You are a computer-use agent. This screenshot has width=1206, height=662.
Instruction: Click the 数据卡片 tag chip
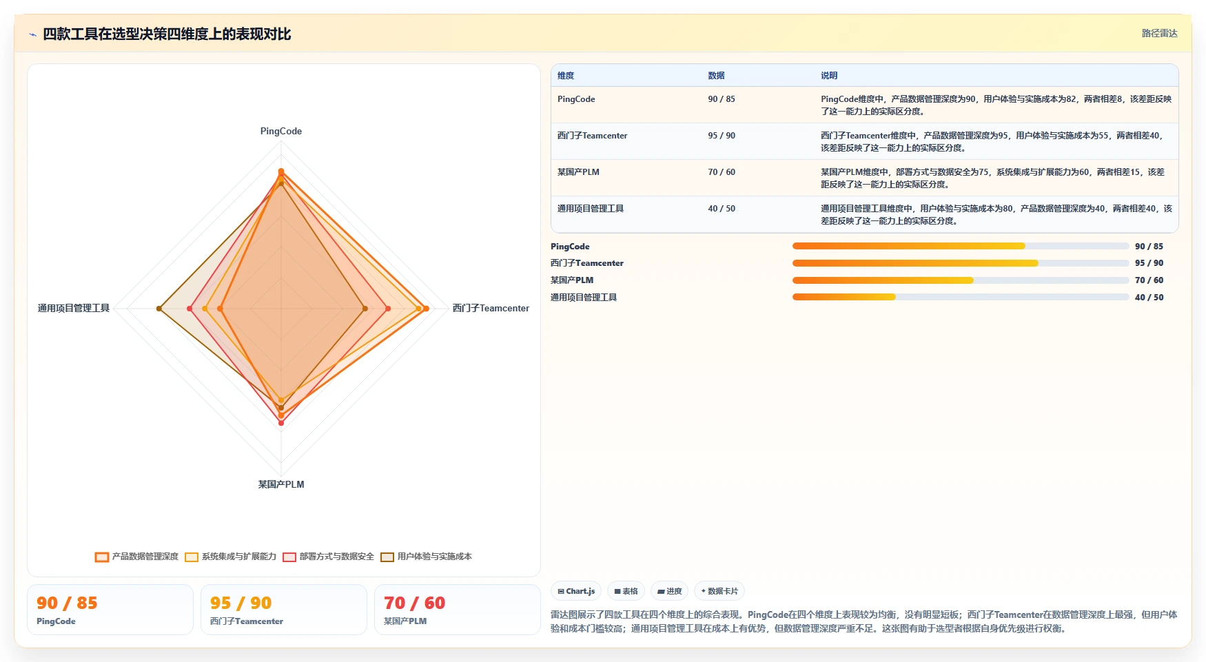click(x=719, y=591)
